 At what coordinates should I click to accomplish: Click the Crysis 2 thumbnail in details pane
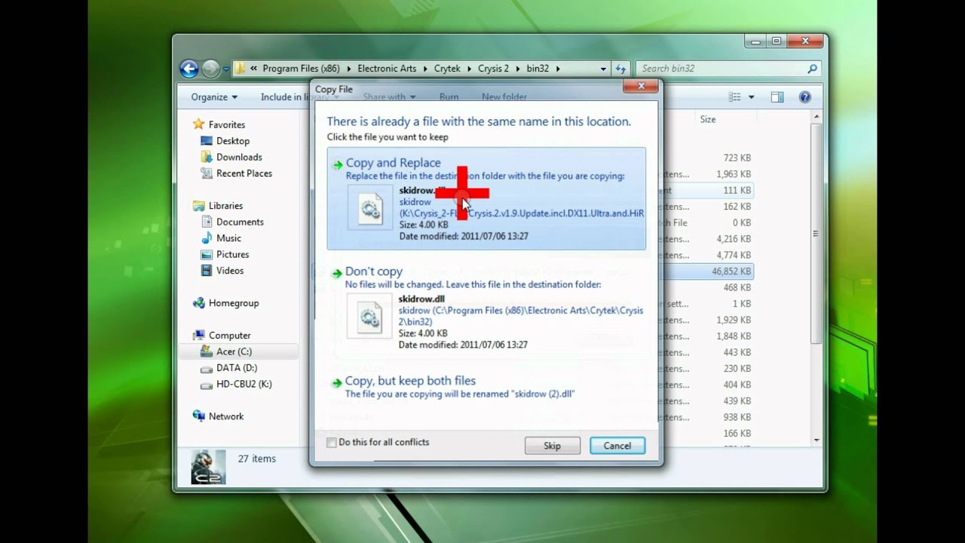[x=208, y=467]
